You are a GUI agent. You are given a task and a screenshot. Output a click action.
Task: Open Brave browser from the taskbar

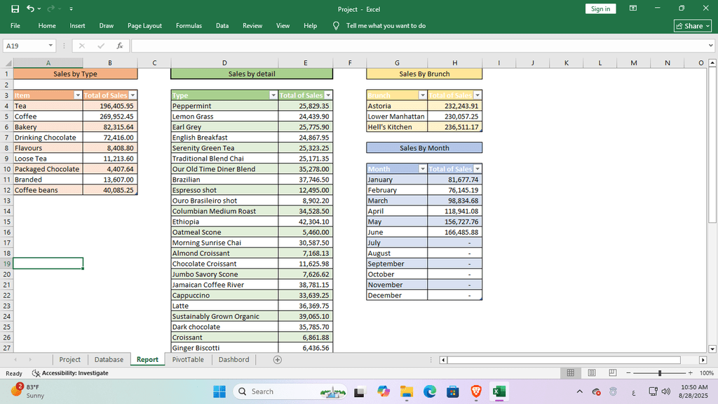point(476,391)
